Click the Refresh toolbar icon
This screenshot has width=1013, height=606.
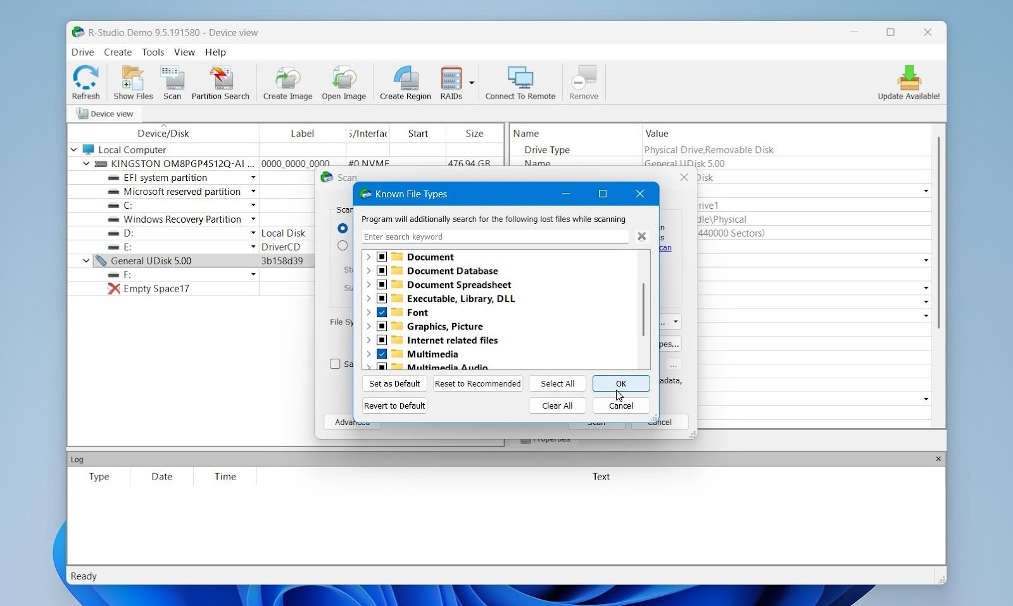86,82
